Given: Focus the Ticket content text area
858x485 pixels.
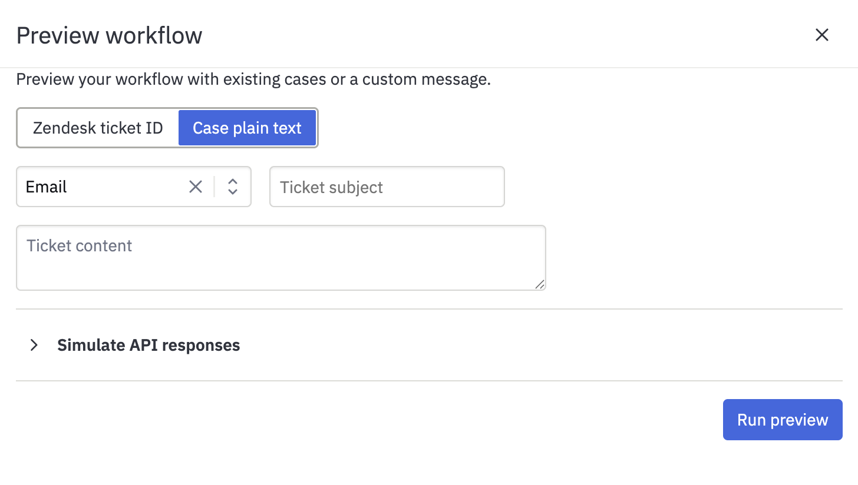Looking at the screenshot, I should pyautogui.click(x=281, y=258).
